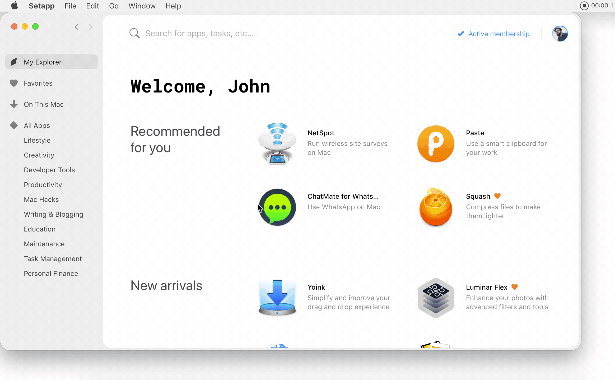Click the Active membership checkmark toggle
Screen dimensions: 615x380
pyautogui.click(x=460, y=34)
